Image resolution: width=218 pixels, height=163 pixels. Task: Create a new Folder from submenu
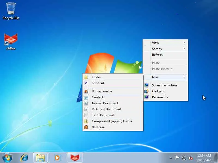click(x=113, y=77)
